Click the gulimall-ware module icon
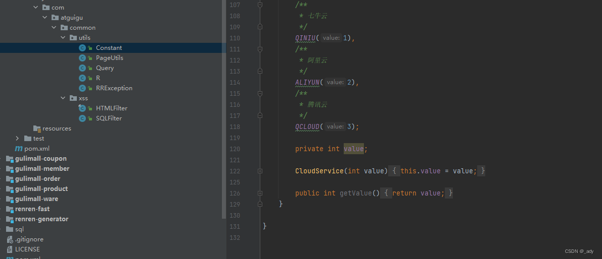 [x=10, y=199]
